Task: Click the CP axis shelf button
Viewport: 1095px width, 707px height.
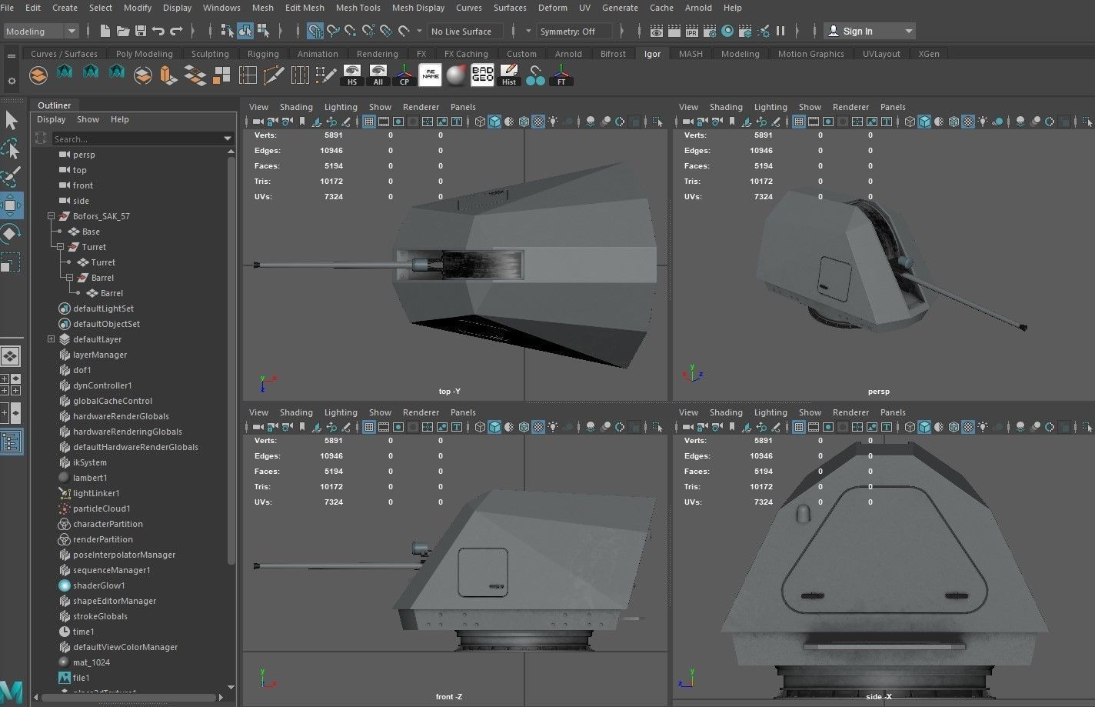Action: pos(404,75)
